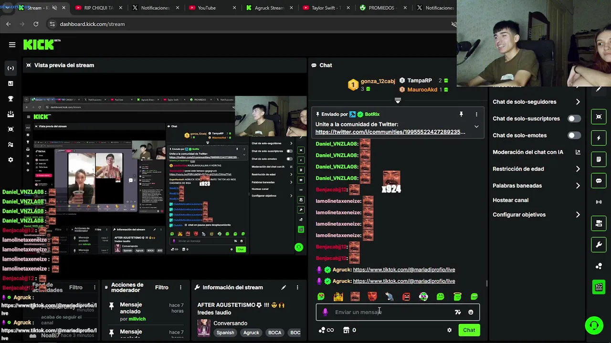Open Información del stream three-dot menu
The width and height of the screenshot is (611, 343).
pyautogui.click(x=297, y=287)
